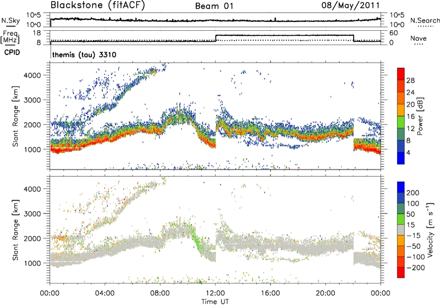
Task: Click the red top of power colorbar
Action: [401, 74]
